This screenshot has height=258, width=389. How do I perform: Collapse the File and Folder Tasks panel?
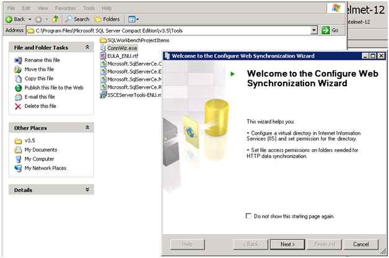pos(87,47)
